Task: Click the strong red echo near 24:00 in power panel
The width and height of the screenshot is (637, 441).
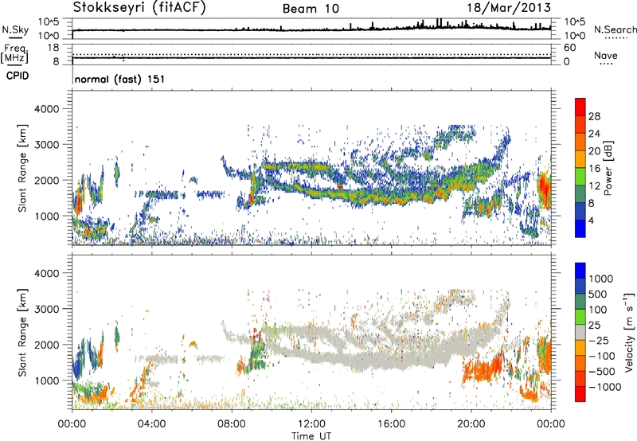Action: [544, 189]
